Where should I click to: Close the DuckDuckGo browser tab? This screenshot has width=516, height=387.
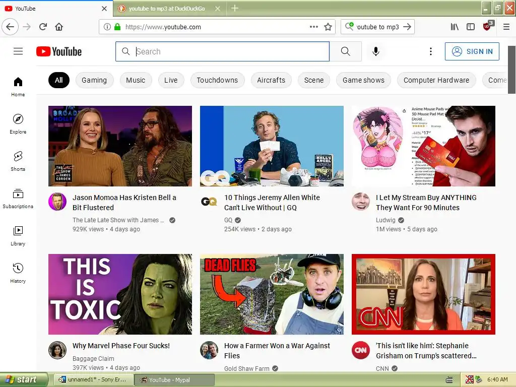[218, 9]
